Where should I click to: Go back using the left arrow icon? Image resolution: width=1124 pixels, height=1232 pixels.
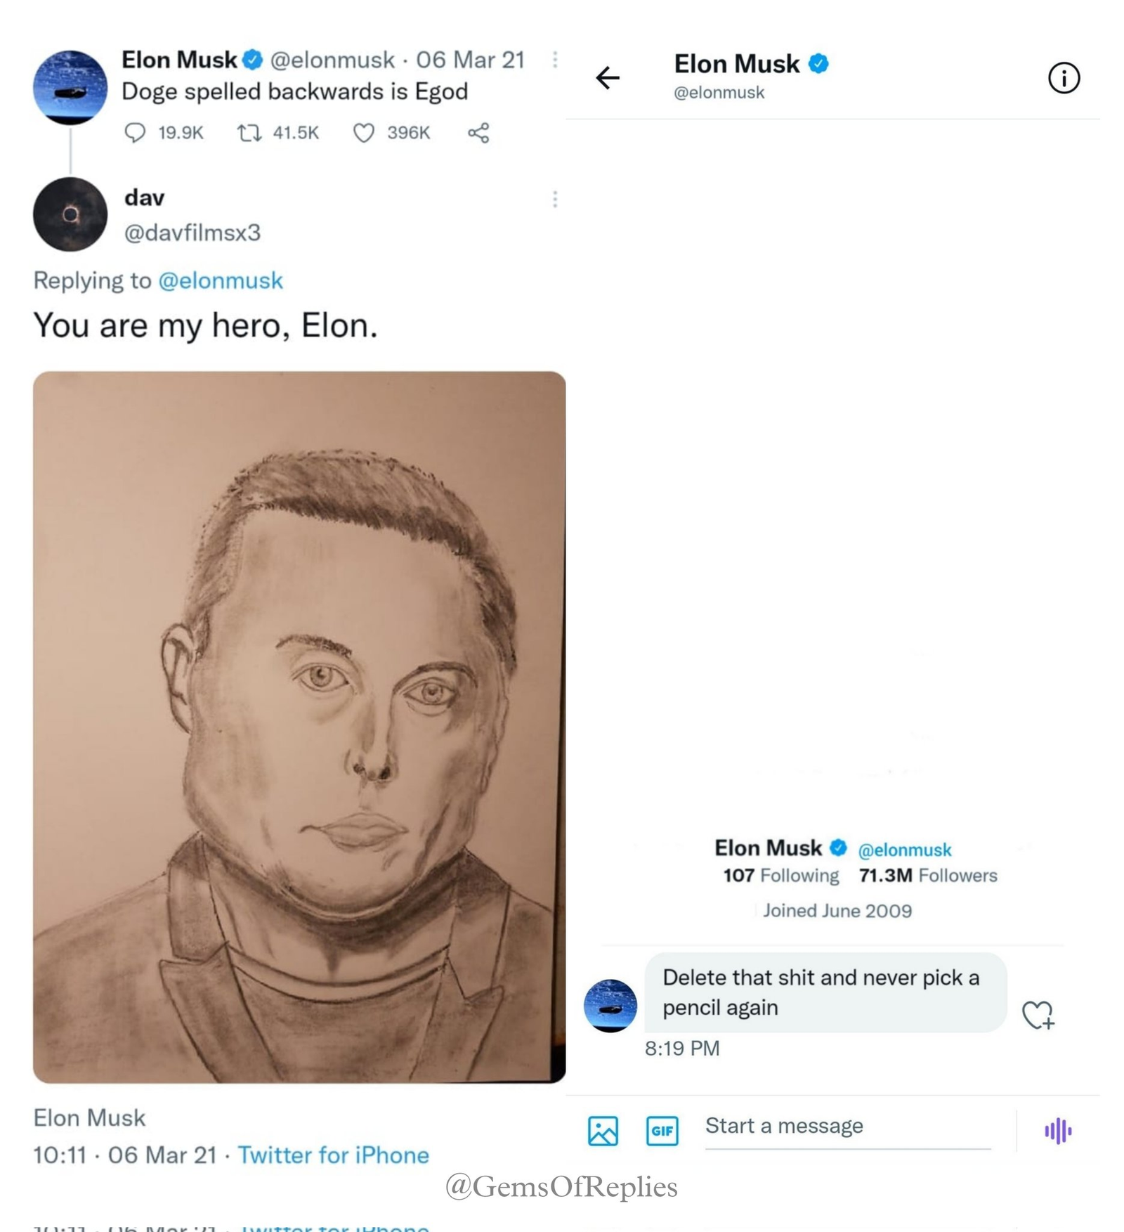(608, 77)
